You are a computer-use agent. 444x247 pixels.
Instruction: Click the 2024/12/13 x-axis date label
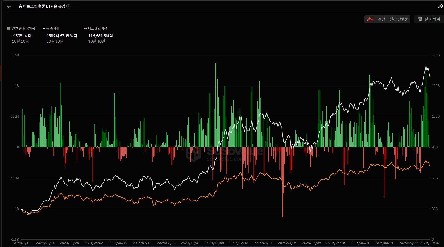tap(239, 243)
